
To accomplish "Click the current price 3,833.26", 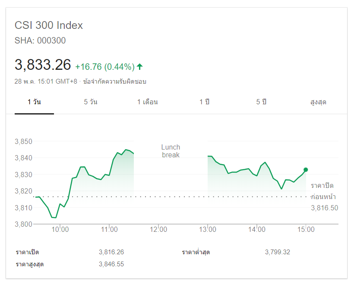I will tap(43, 65).
